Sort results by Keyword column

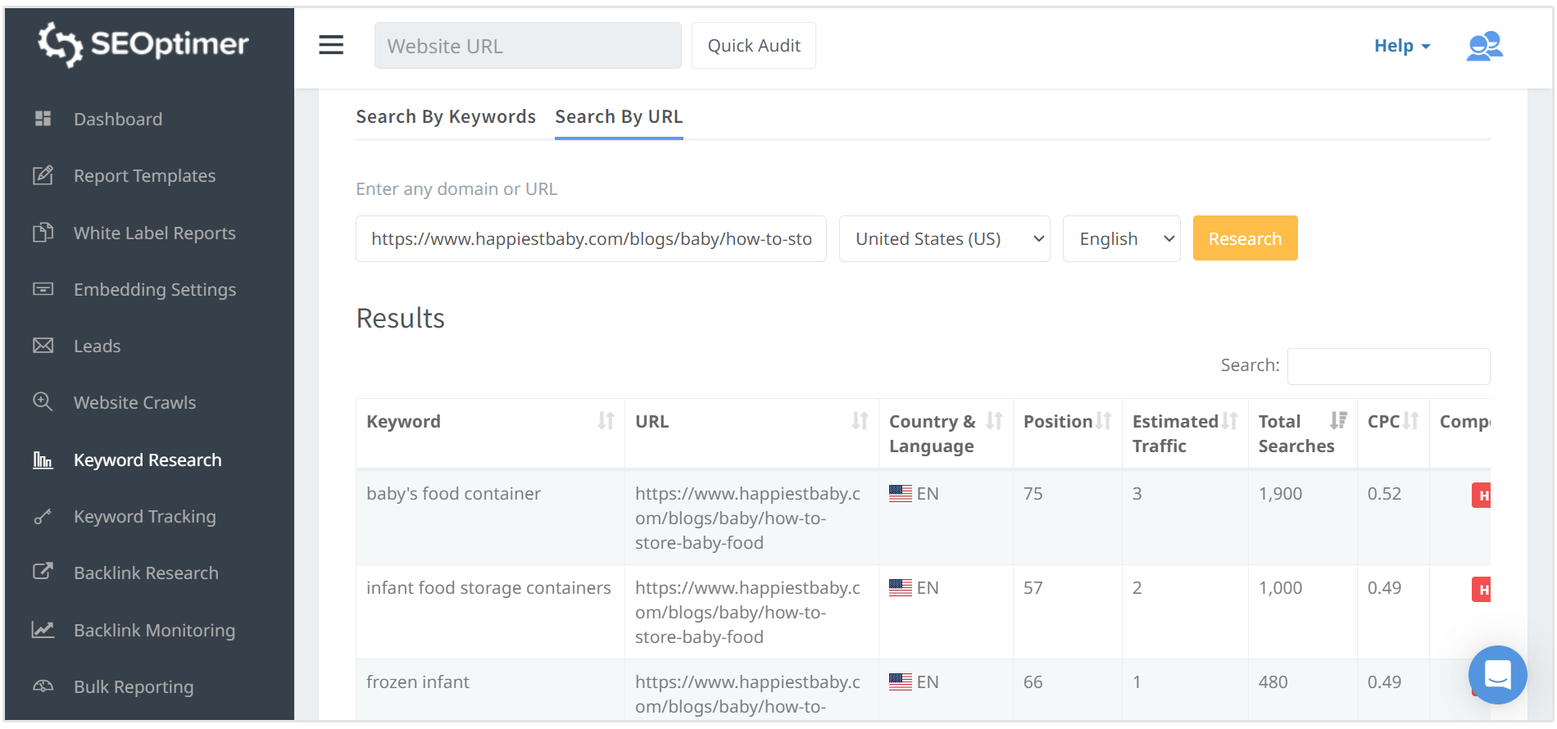(x=606, y=421)
